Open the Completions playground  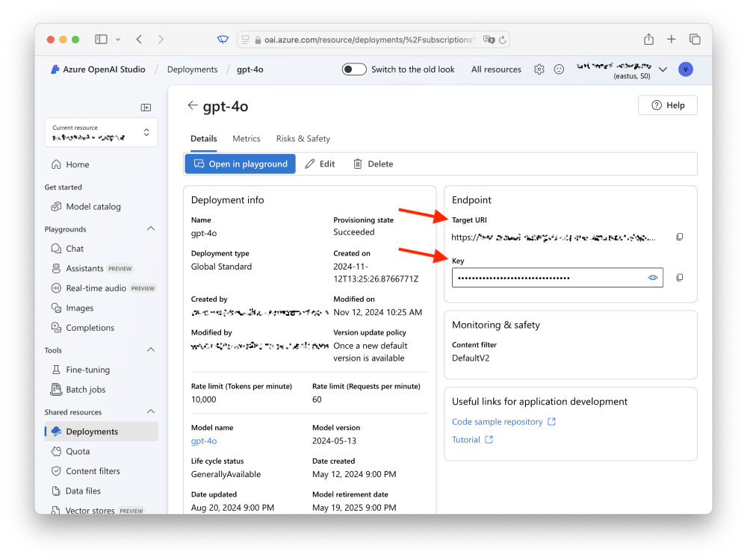[88, 327]
